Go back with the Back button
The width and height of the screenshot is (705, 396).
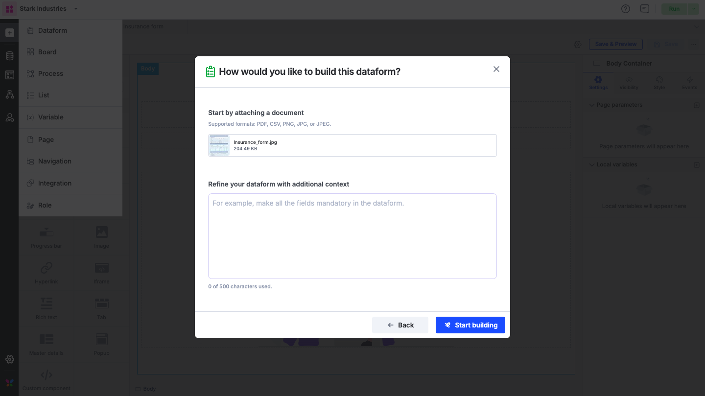400,325
